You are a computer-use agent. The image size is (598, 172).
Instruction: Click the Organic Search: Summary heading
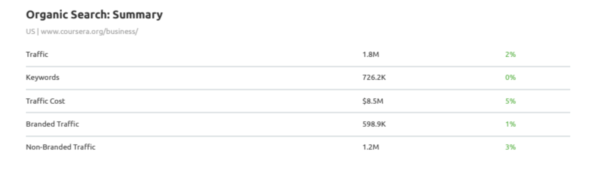coord(94,15)
